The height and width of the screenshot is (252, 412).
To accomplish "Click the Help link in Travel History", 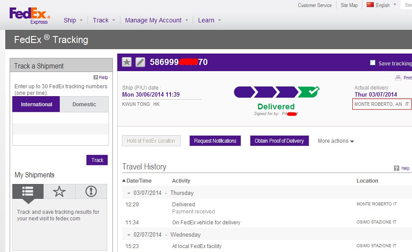I will [405, 168].
